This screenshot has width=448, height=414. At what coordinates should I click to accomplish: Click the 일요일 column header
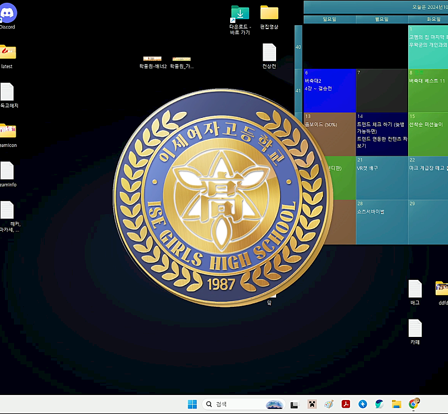point(329,20)
